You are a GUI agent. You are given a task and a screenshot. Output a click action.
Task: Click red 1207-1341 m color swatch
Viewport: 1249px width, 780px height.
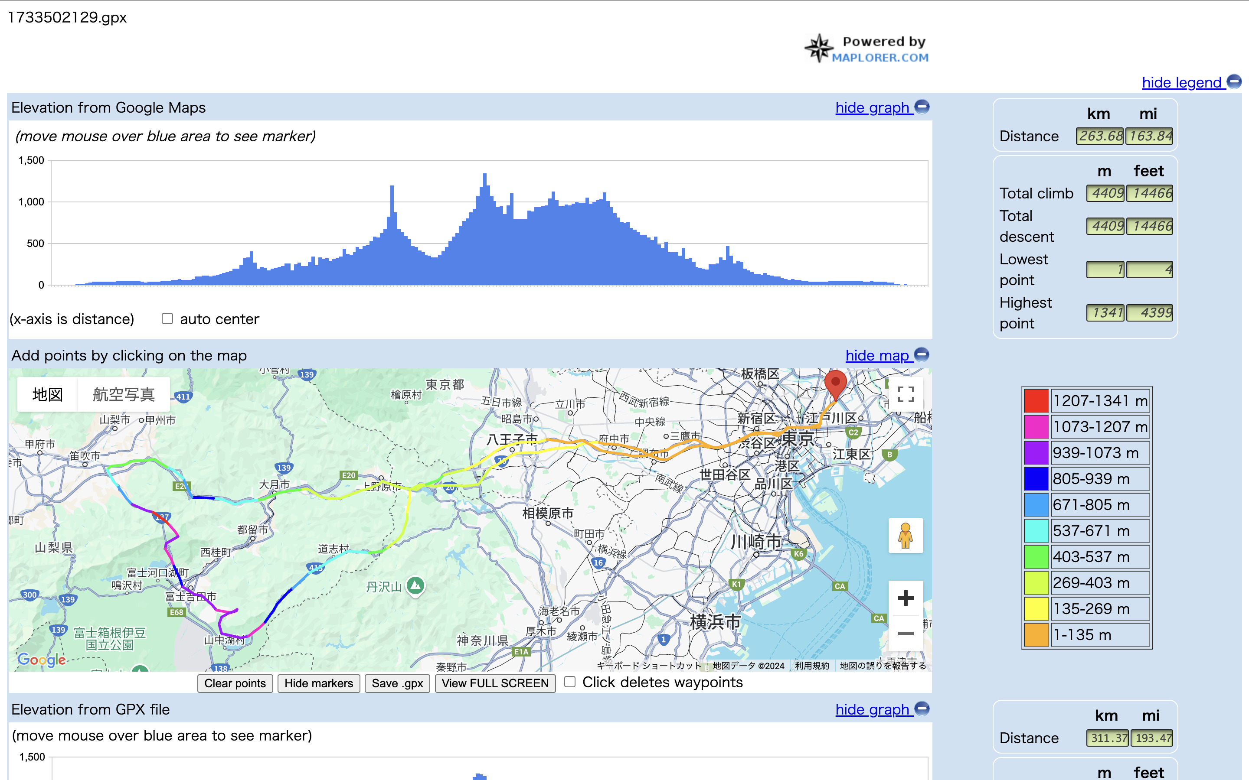pyautogui.click(x=1036, y=401)
